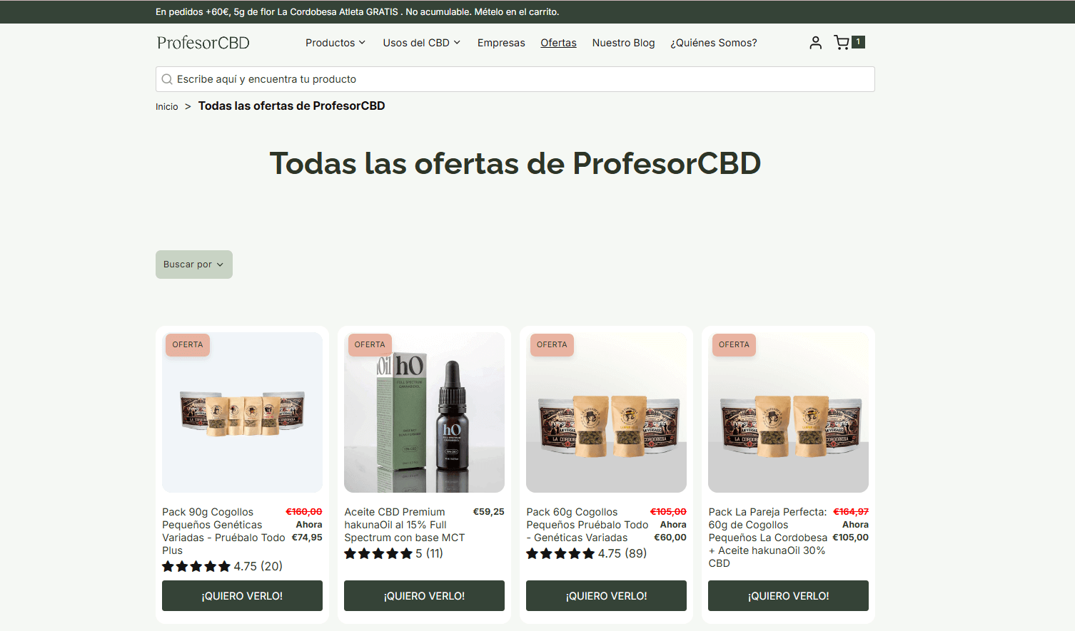Click the 5 (11) star rating

click(x=393, y=553)
